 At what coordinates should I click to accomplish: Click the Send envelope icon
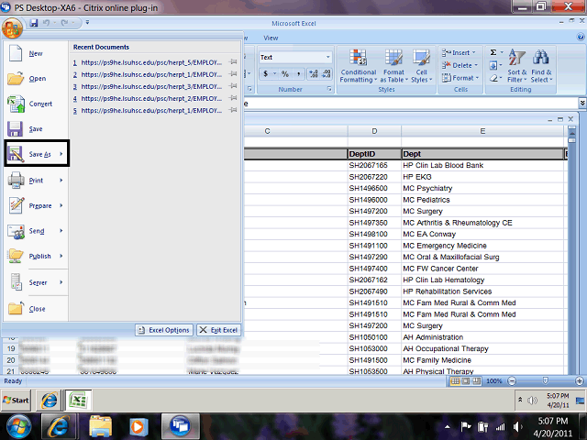click(x=17, y=231)
